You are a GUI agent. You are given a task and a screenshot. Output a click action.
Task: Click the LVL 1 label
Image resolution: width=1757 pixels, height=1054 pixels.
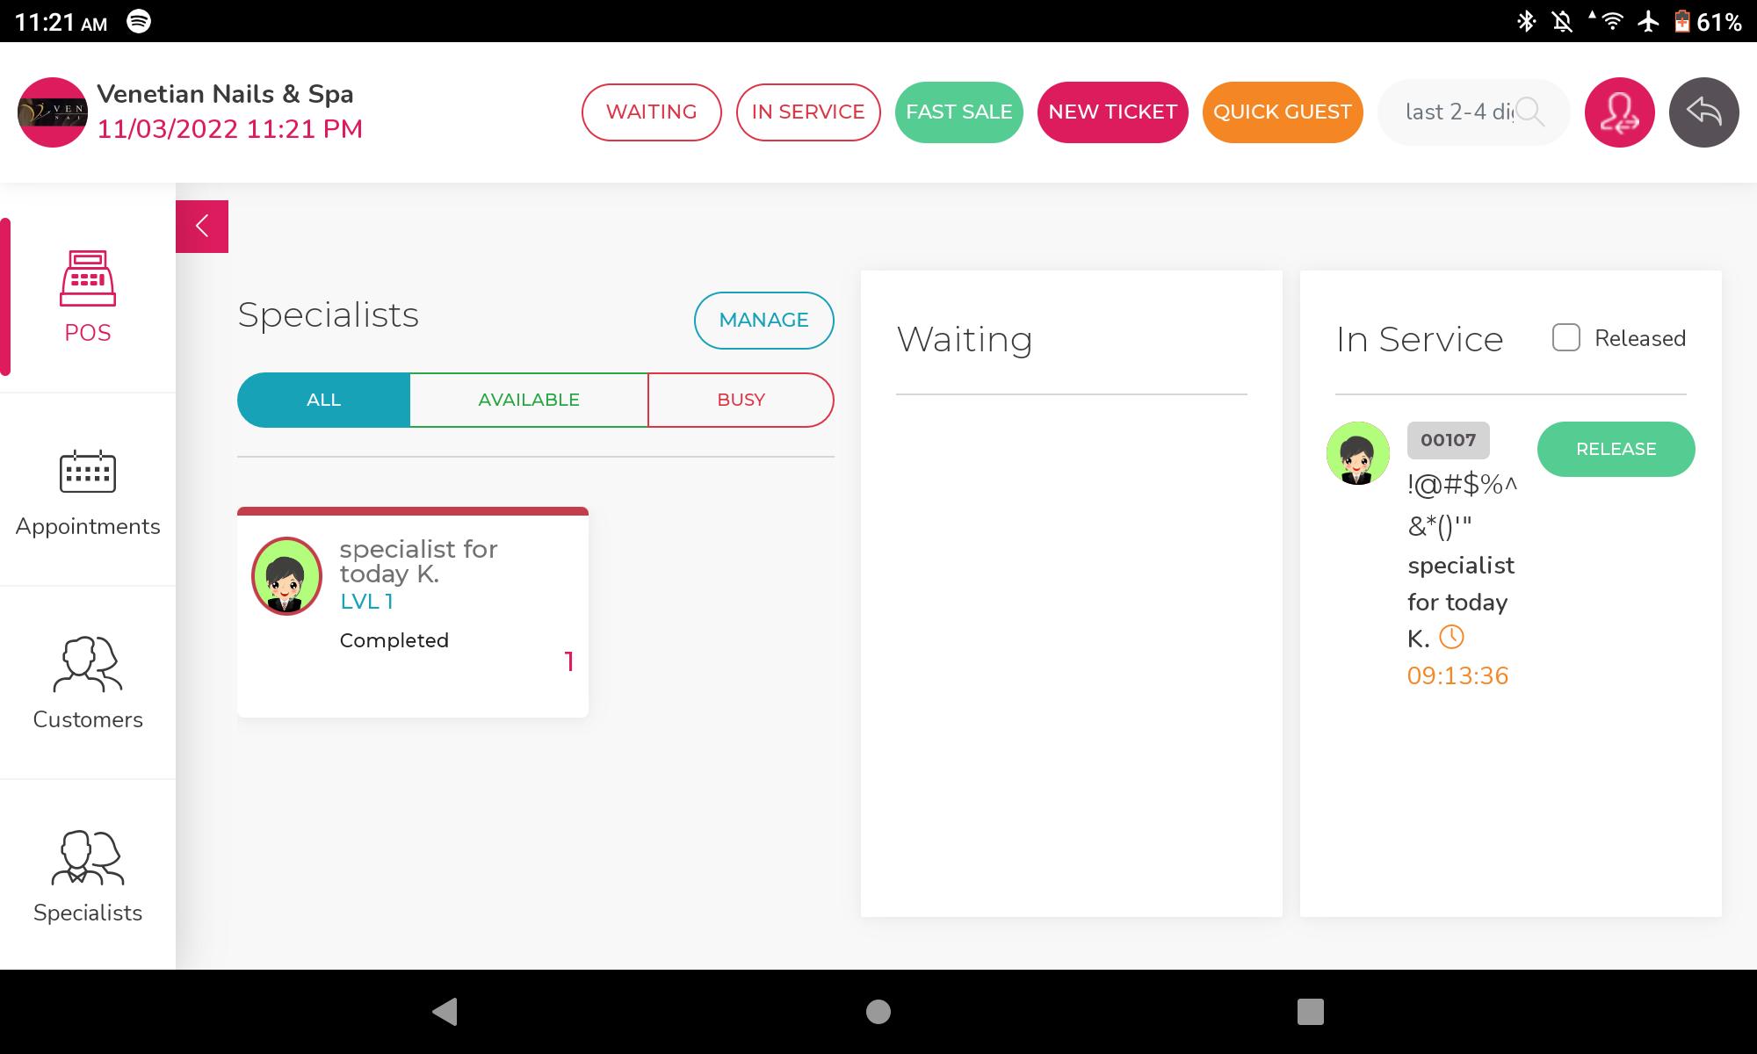pos(366,602)
